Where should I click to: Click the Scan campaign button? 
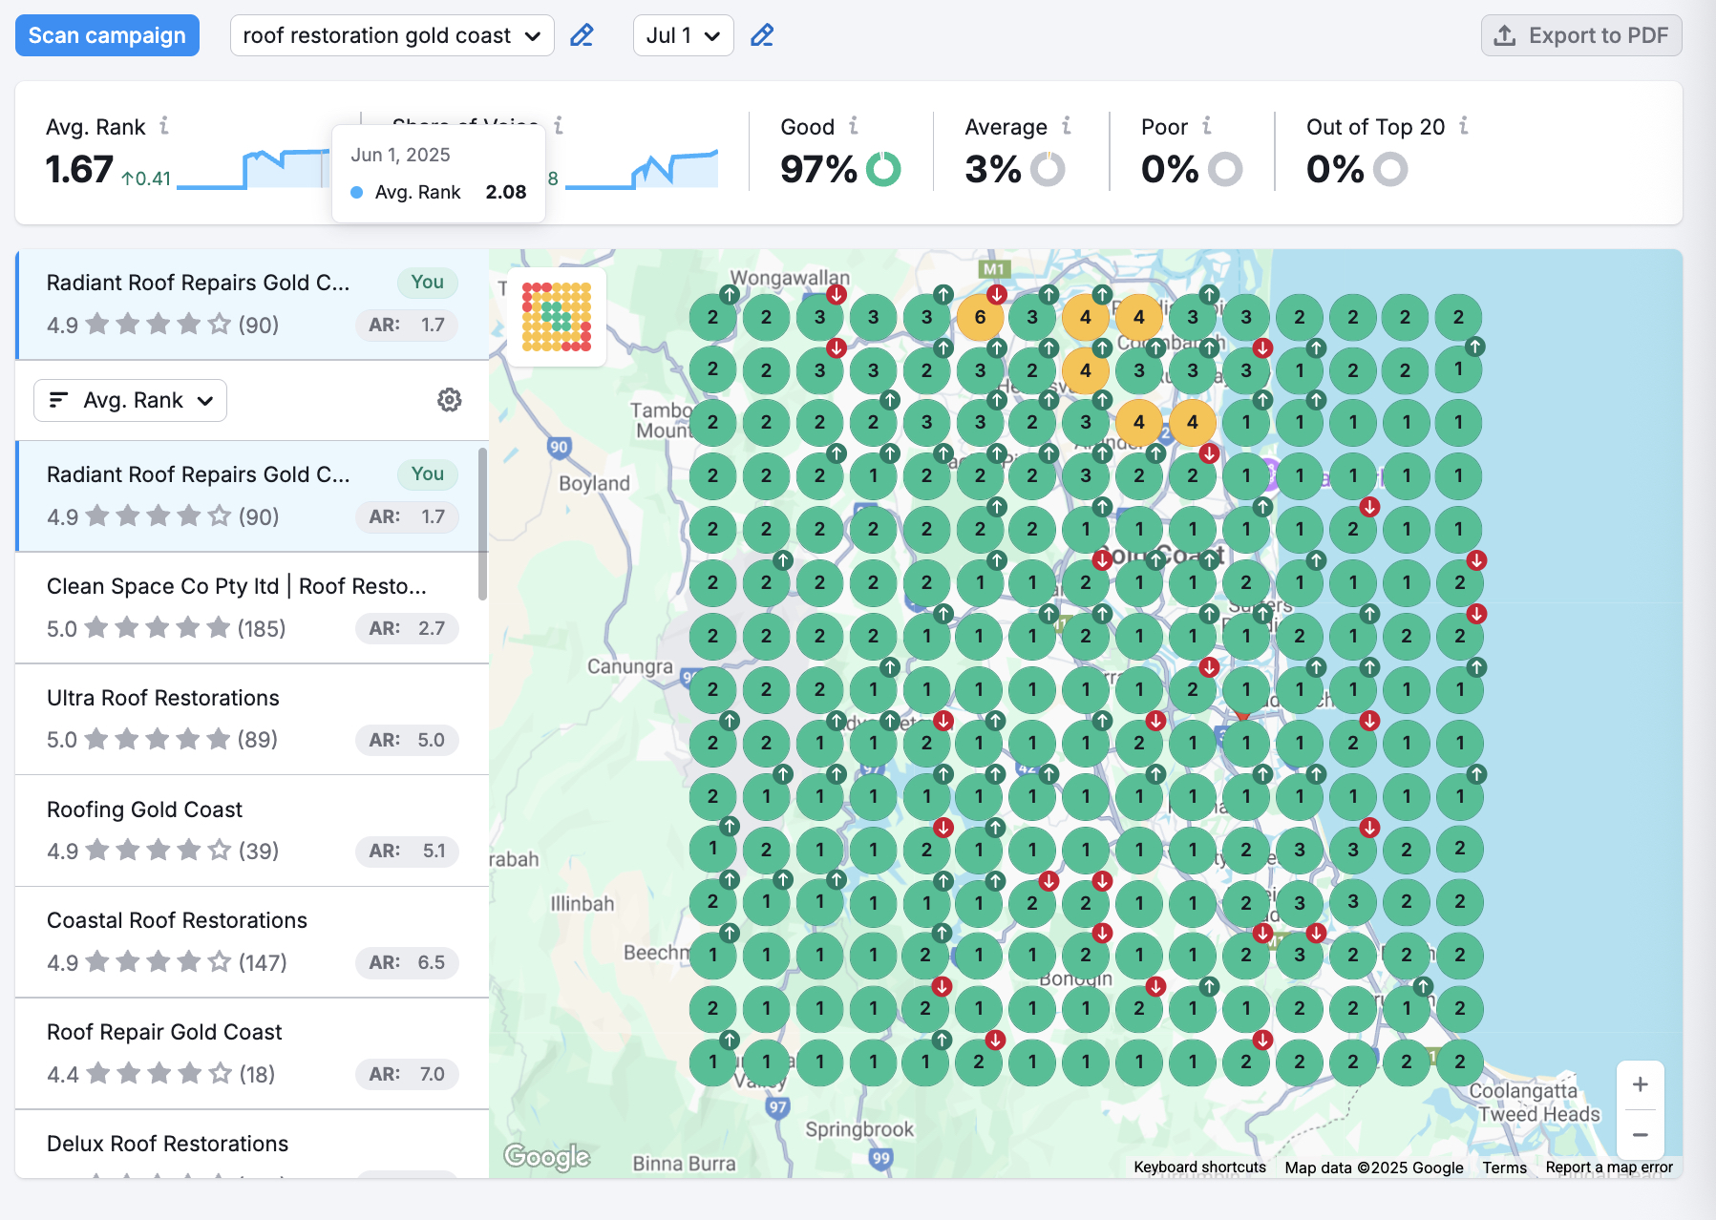pos(107,36)
